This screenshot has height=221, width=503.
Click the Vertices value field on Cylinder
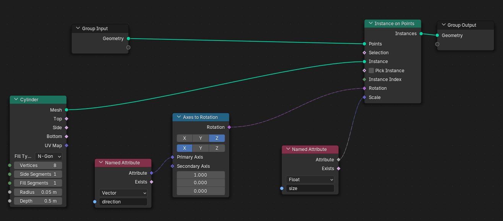pyautogui.click(x=38, y=166)
